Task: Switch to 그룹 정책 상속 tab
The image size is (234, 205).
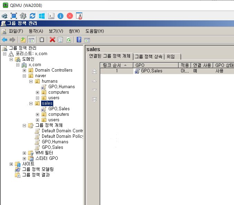Action: 149,57
